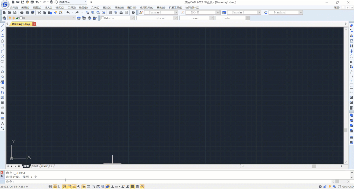Open Layer Properties Manager icon

[x=4, y=18]
